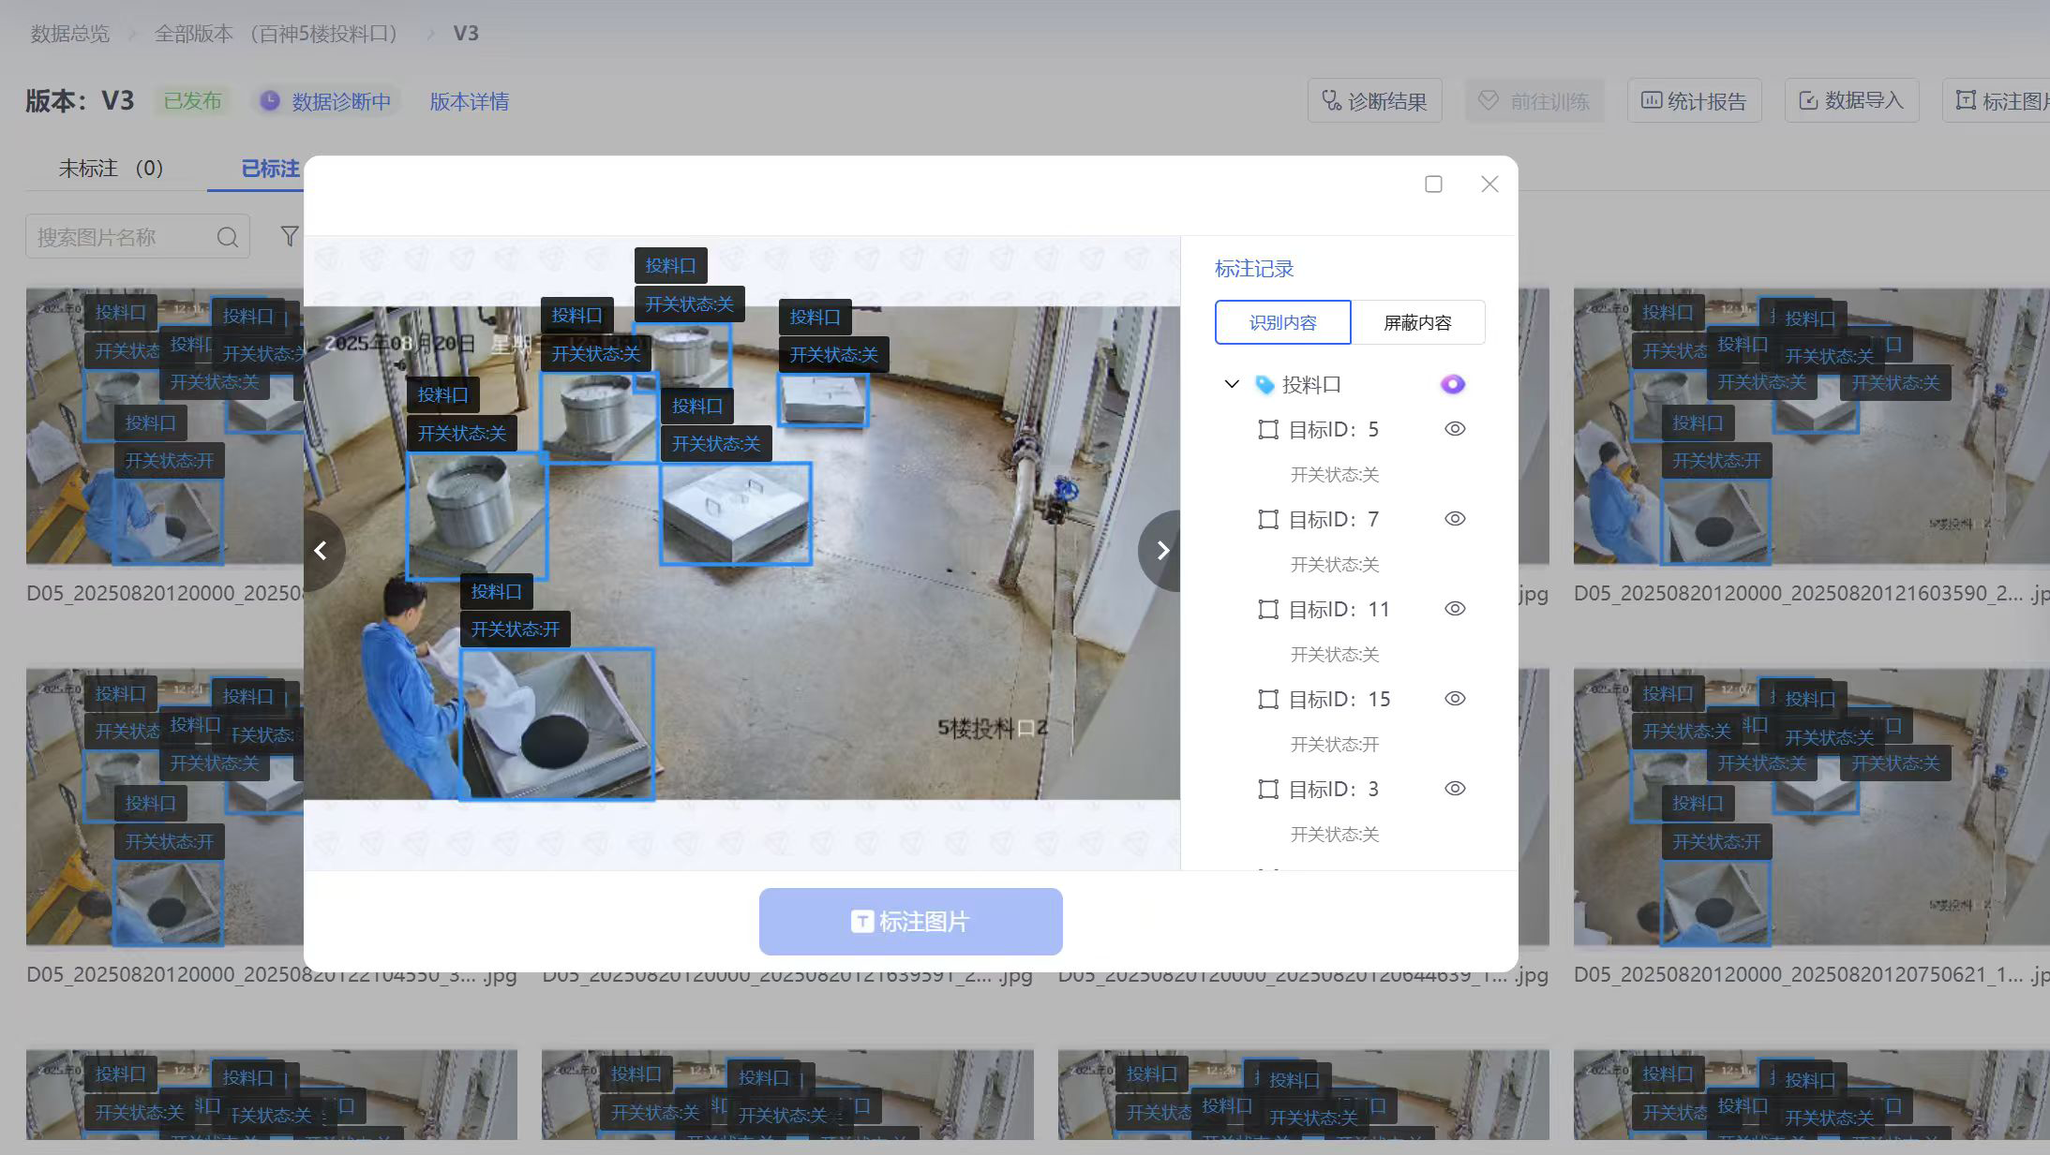Open the 诊断结果 button
This screenshot has height=1155, width=2050.
tap(1374, 101)
